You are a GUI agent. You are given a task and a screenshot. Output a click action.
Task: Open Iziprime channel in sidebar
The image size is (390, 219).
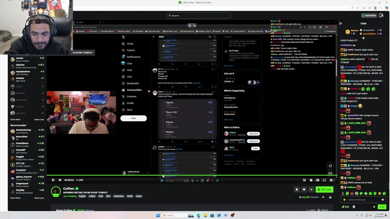(x=27, y=66)
